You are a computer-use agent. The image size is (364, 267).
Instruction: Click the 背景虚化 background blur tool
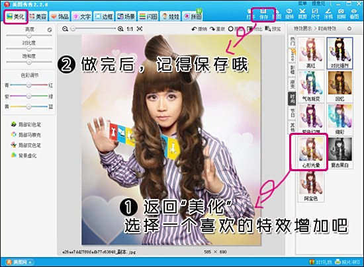coord(24,155)
